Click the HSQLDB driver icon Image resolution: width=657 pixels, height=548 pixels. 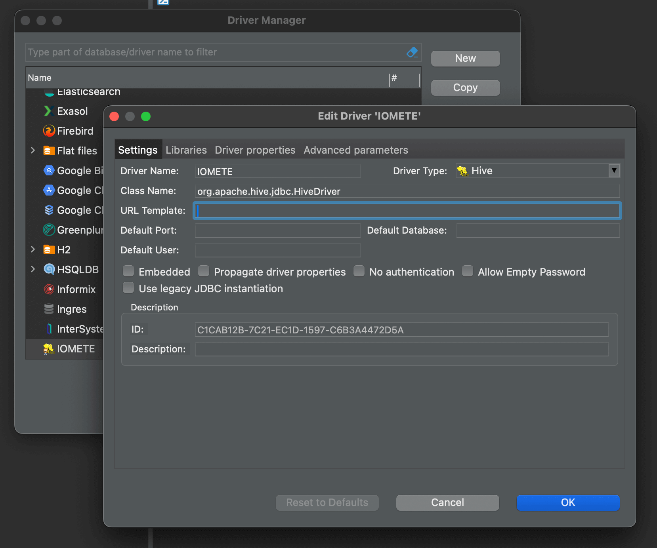click(x=49, y=270)
